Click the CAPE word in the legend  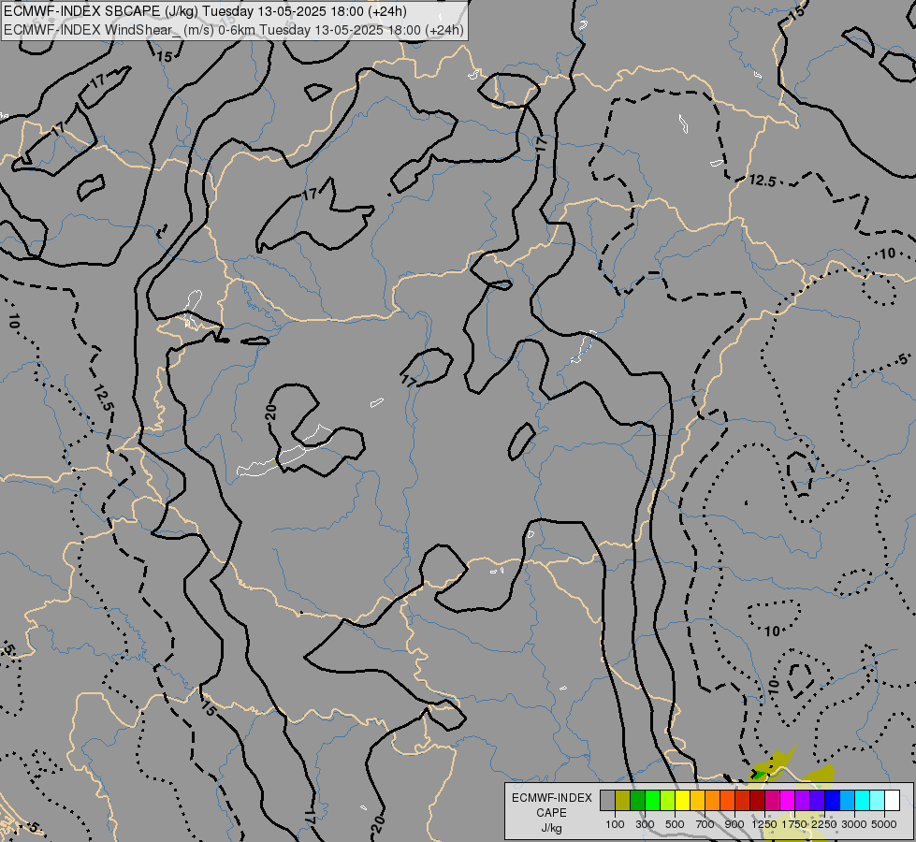[x=551, y=813]
